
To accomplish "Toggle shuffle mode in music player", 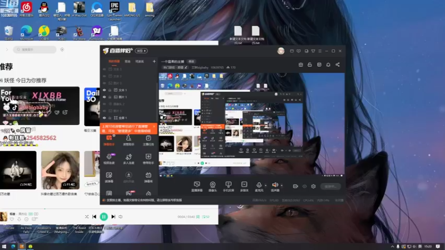I will click(87, 217).
